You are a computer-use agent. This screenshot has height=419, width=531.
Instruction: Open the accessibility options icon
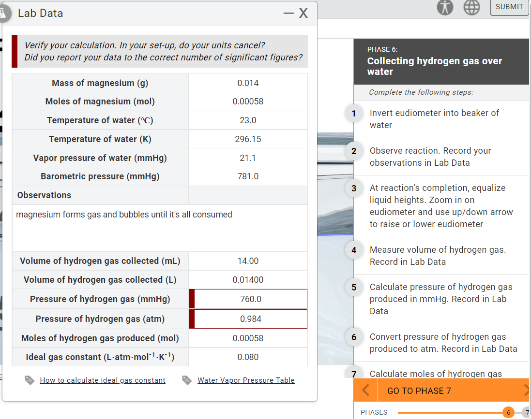click(445, 8)
